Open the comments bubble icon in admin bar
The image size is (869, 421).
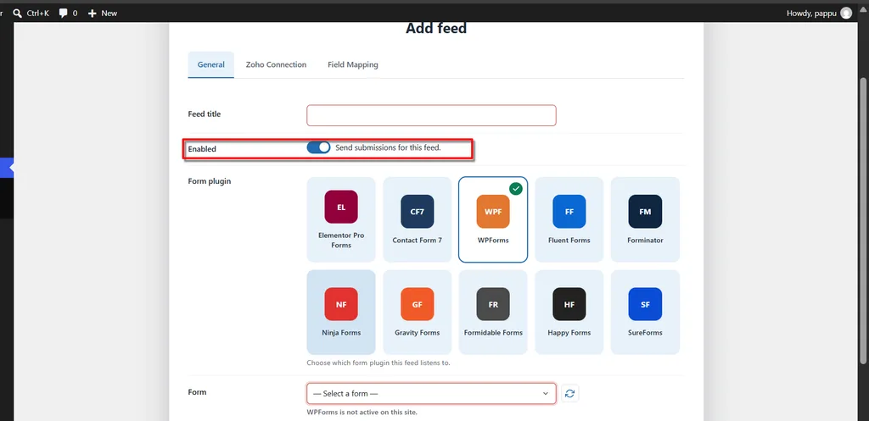click(64, 13)
